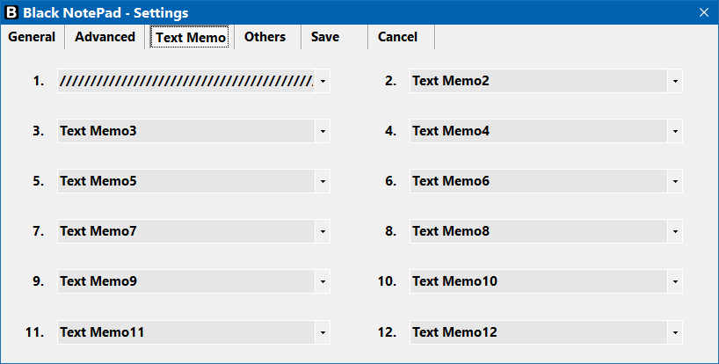Click the Save button

pyautogui.click(x=325, y=37)
